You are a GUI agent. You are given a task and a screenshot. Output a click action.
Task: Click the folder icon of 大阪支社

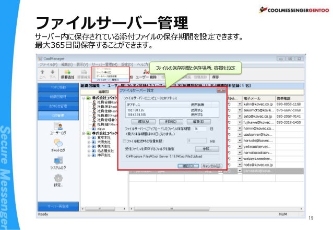tap(94, 142)
